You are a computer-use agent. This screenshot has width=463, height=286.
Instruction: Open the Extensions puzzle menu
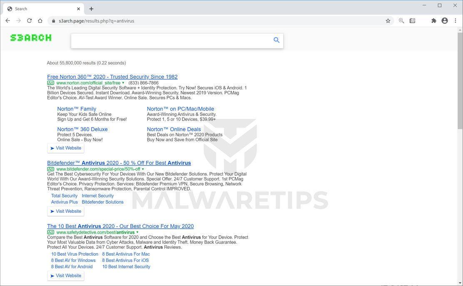click(x=433, y=21)
